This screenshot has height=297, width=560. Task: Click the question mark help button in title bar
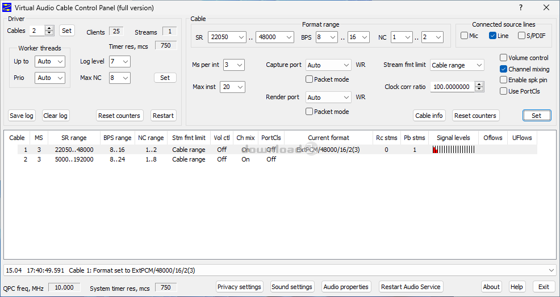click(521, 7)
